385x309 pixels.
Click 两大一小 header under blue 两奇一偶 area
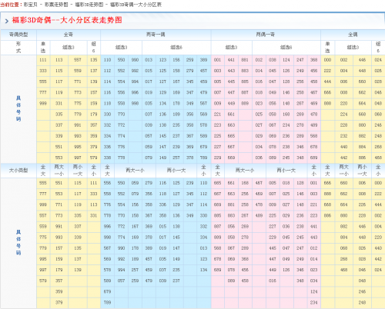(x=135, y=170)
